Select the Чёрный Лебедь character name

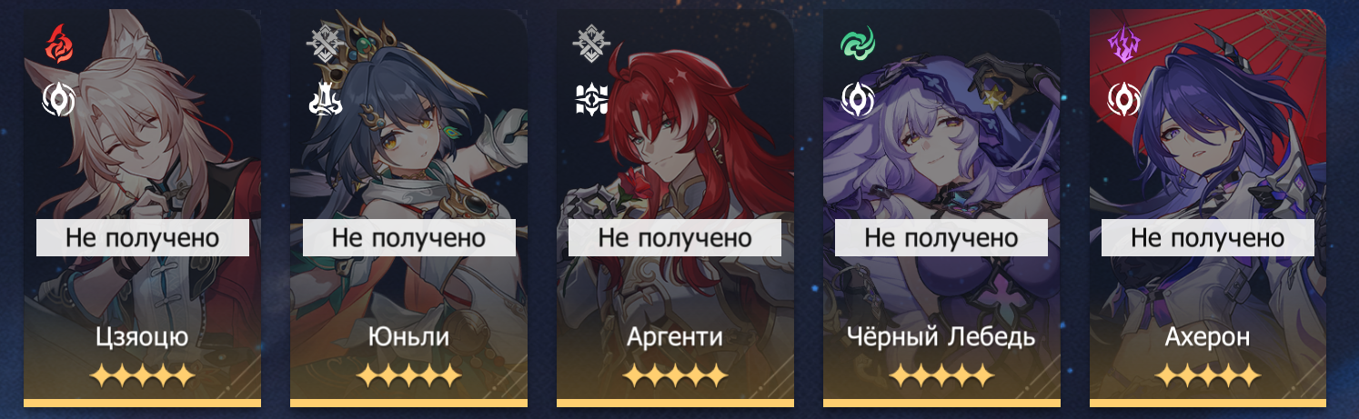coord(941,338)
